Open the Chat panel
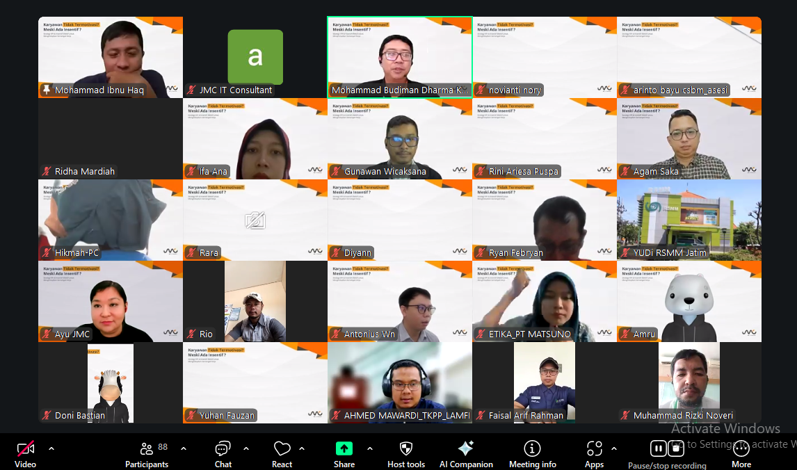The image size is (797, 470). point(223,449)
